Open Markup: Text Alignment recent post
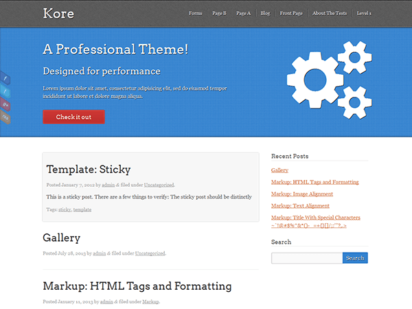The width and height of the screenshot is (412, 309). tap(300, 206)
